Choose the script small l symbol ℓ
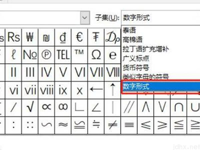The width and height of the screenshot is (200, 150). (x=14, y=55)
